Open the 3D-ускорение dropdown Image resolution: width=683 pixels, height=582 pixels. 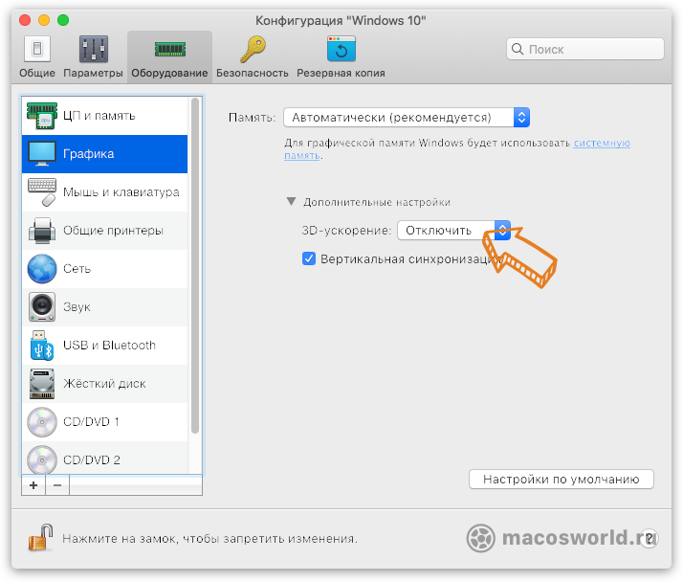coord(453,230)
